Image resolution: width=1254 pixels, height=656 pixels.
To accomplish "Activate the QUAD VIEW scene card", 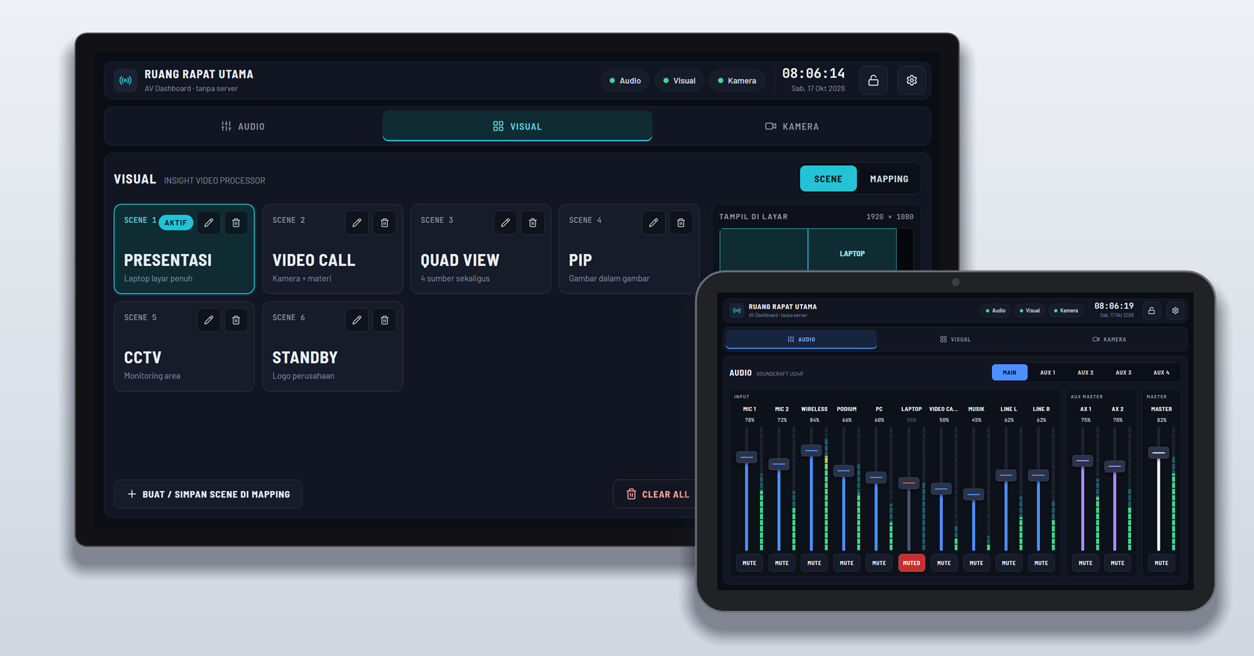I will (481, 249).
